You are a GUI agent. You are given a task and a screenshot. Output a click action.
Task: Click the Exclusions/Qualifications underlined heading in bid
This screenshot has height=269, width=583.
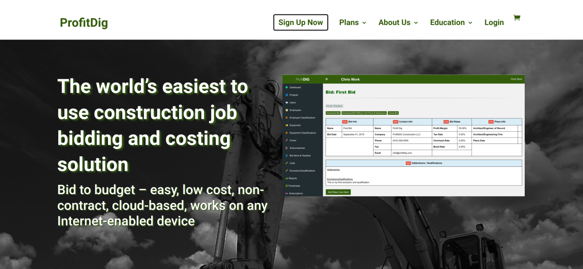pos(340,179)
